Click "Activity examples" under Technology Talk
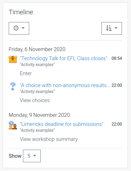 point(37,65)
